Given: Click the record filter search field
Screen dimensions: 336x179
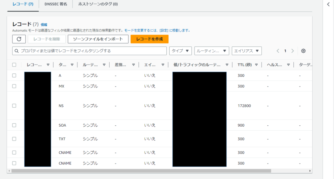Looking at the screenshot, I should 89,51.
